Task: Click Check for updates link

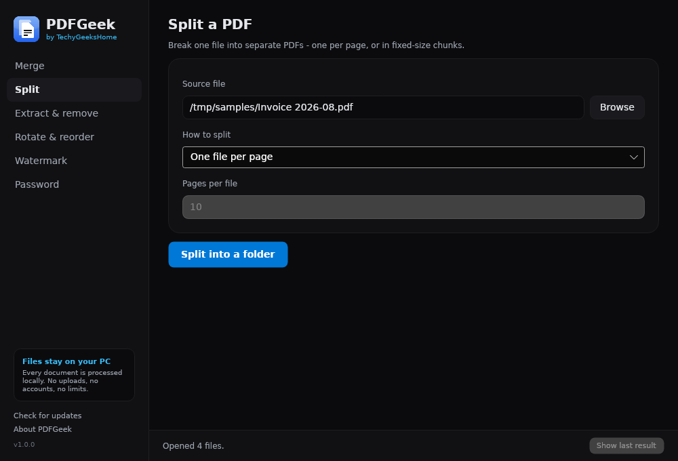Action: (x=47, y=416)
